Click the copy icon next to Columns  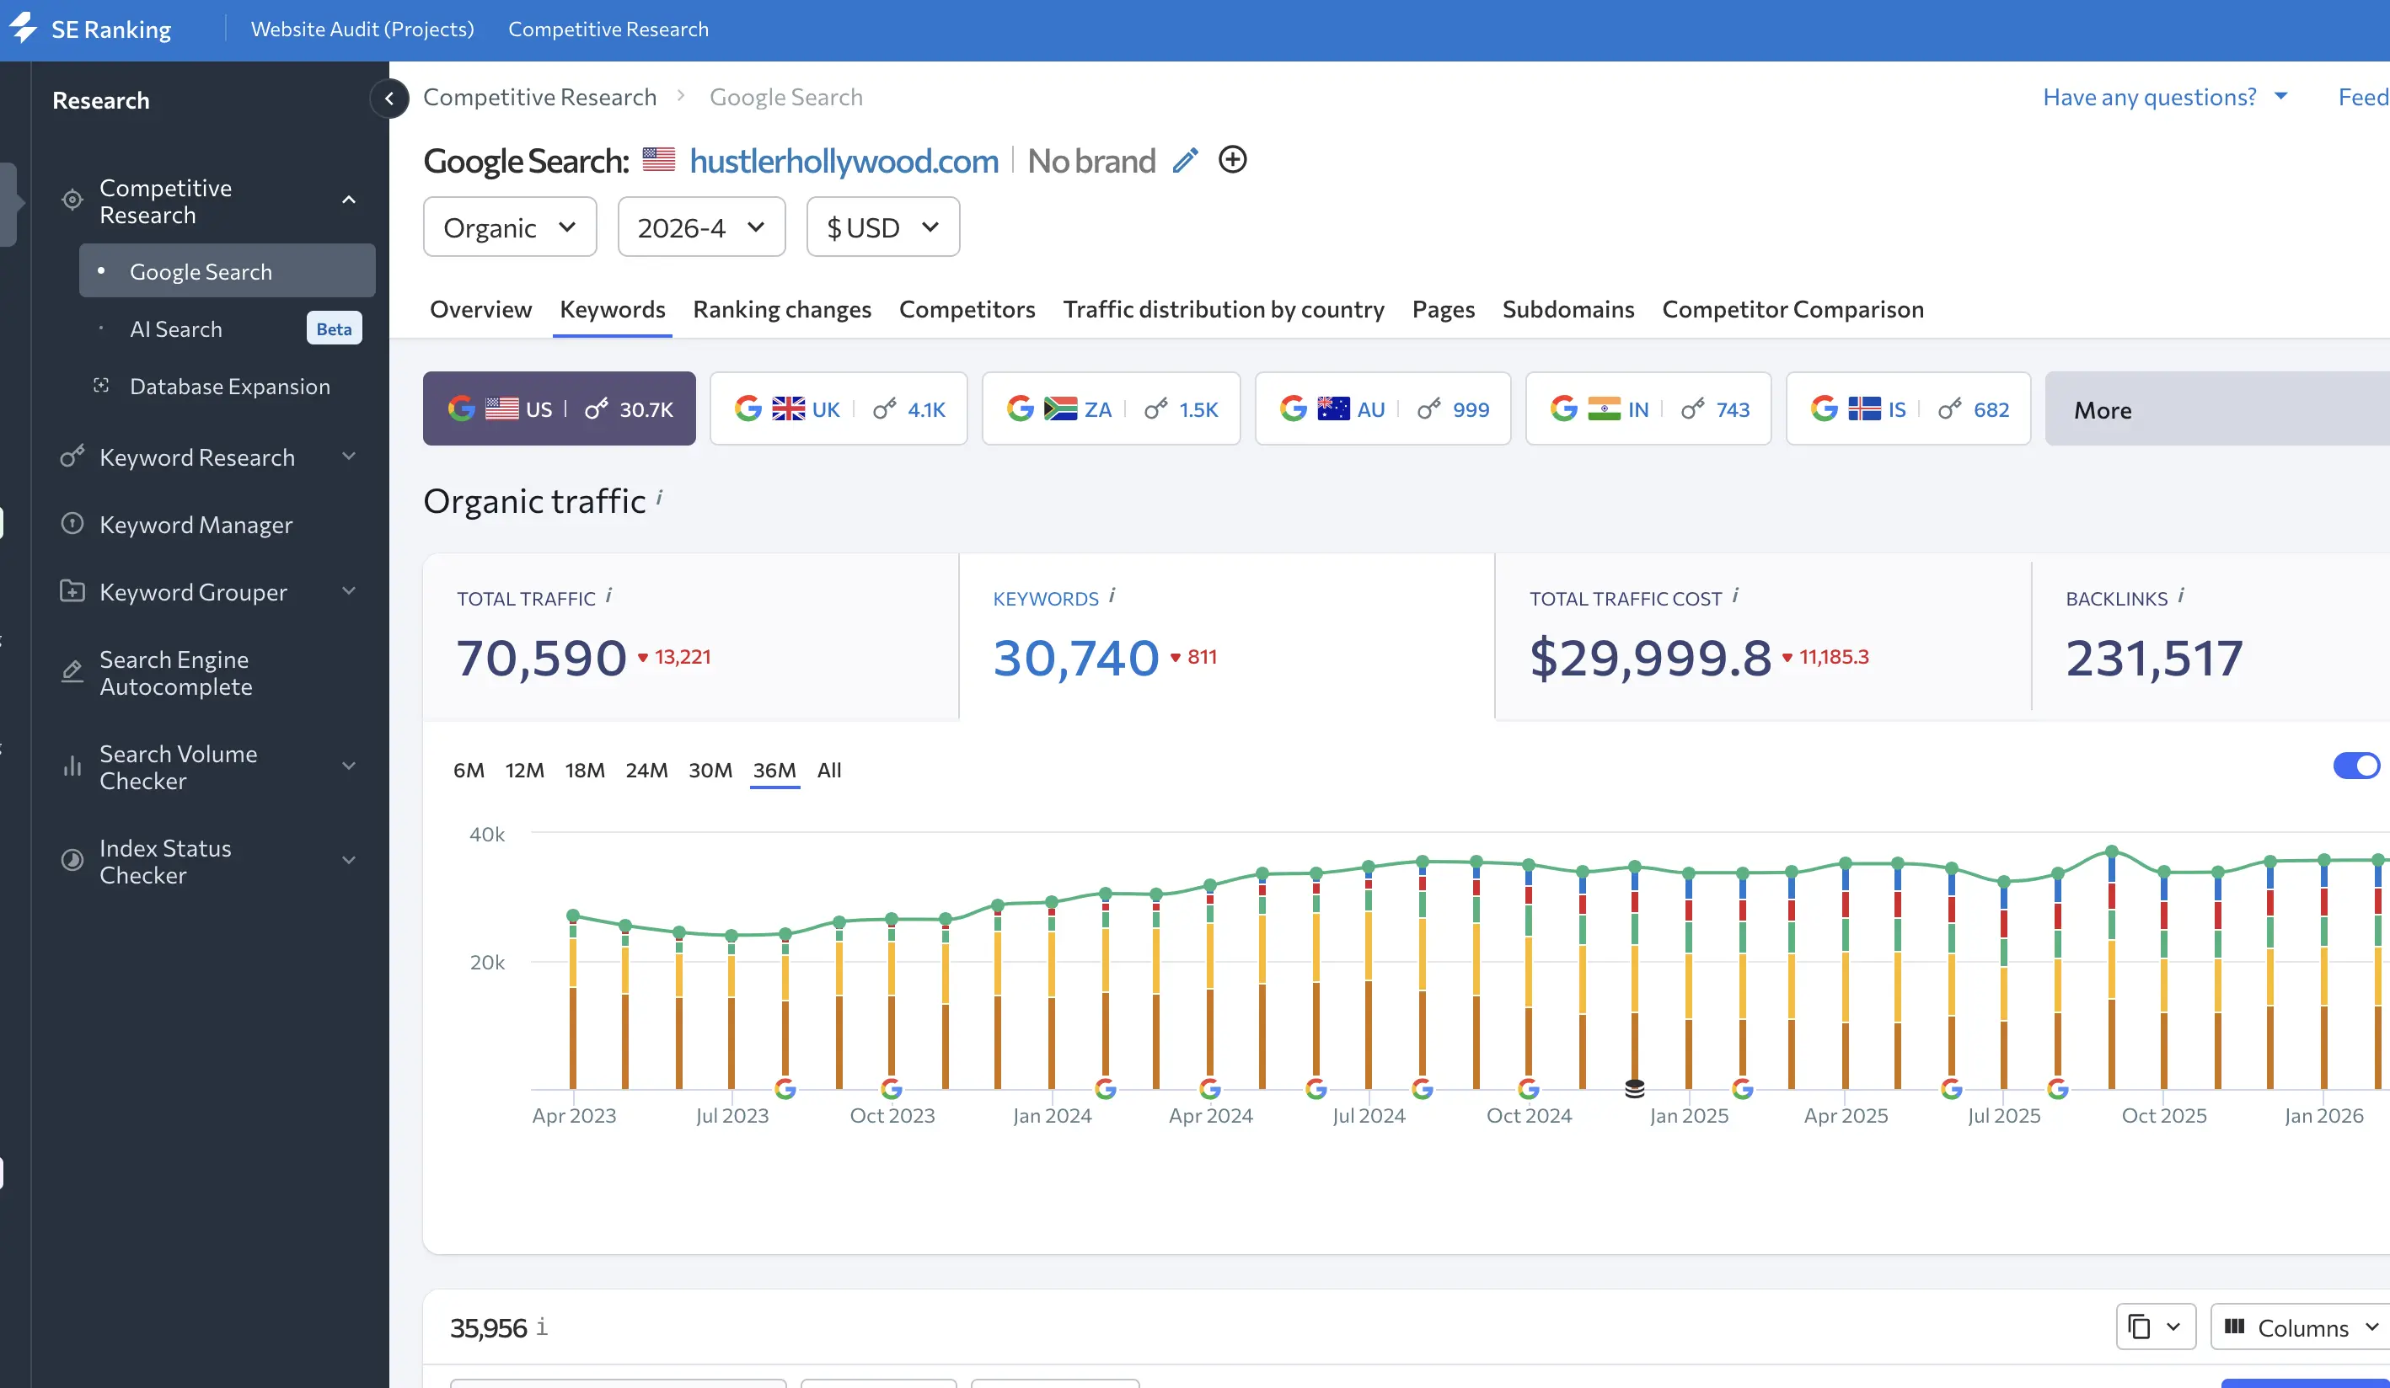2140,1327
